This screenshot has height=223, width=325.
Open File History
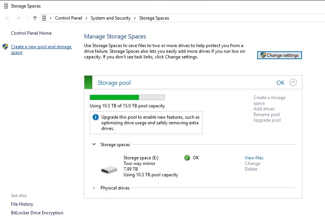[x=22, y=204]
